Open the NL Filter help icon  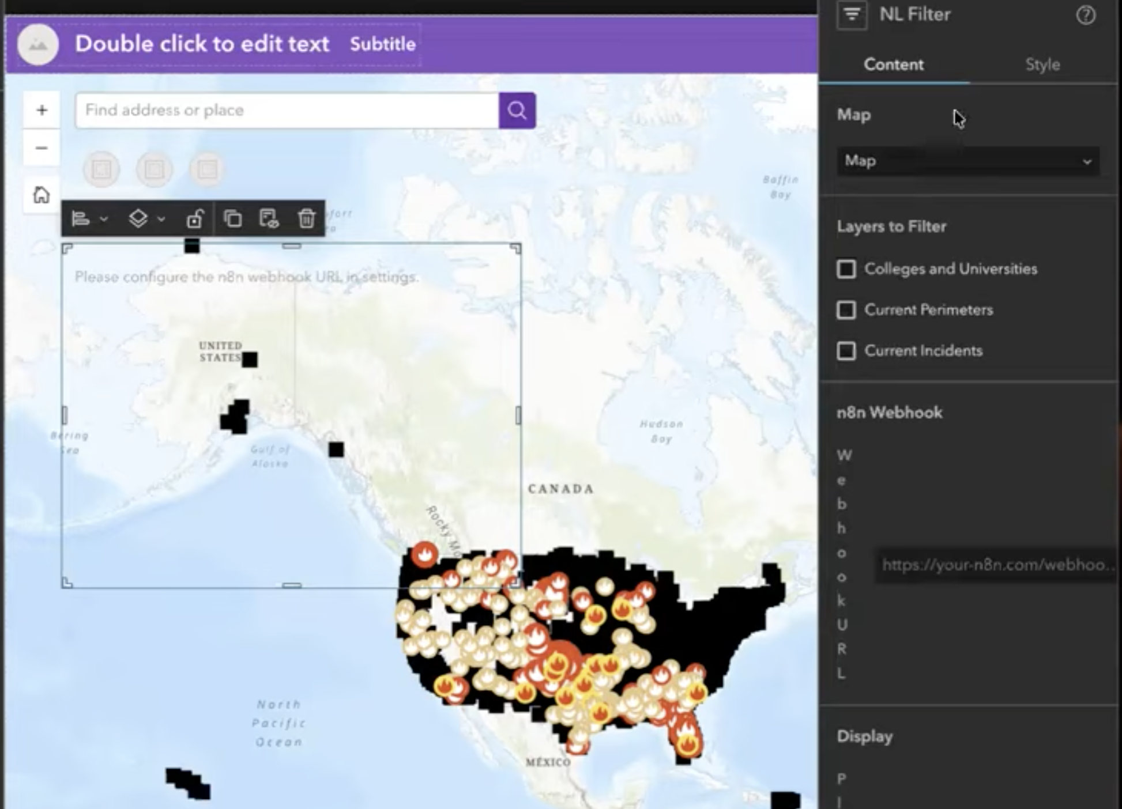(x=1085, y=15)
